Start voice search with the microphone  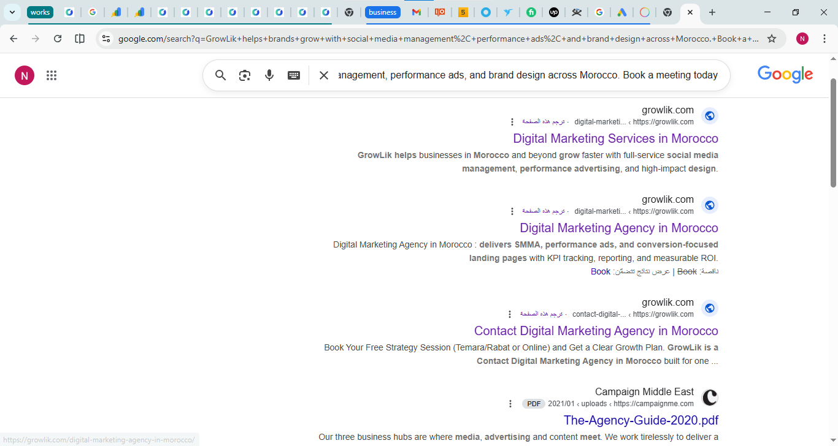pos(269,75)
